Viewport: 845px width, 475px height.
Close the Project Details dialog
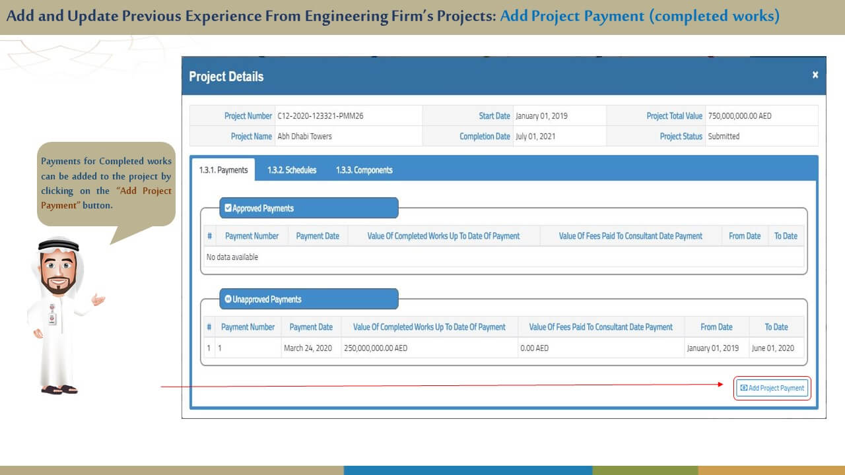pyautogui.click(x=815, y=75)
